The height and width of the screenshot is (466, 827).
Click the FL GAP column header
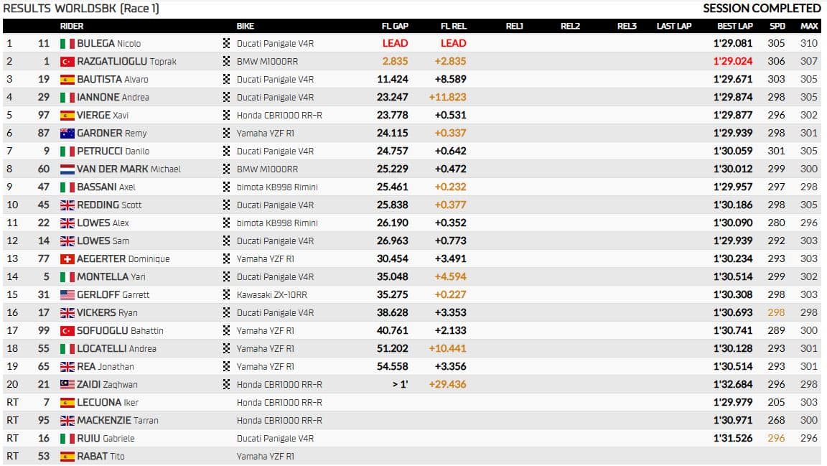395,26
